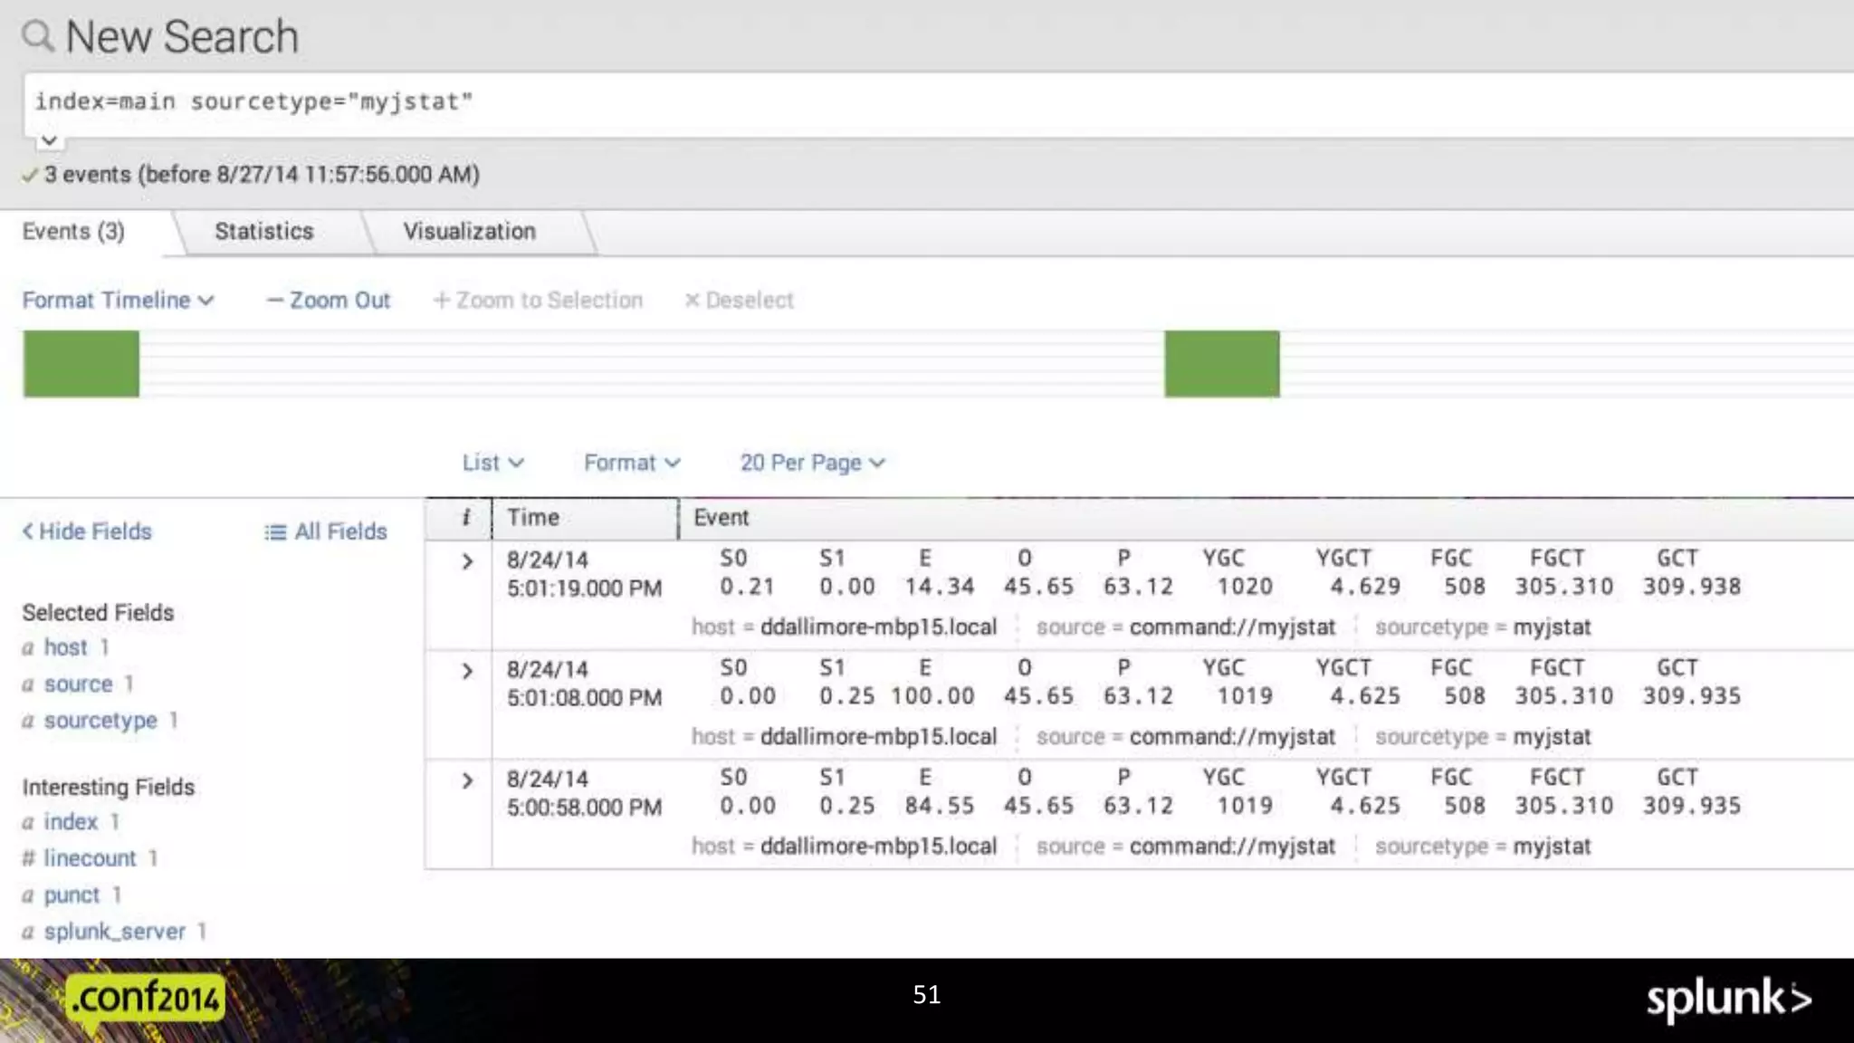The image size is (1854, 1043).
Task: Switch to the Statistics tab
Action: coord(263,232)
